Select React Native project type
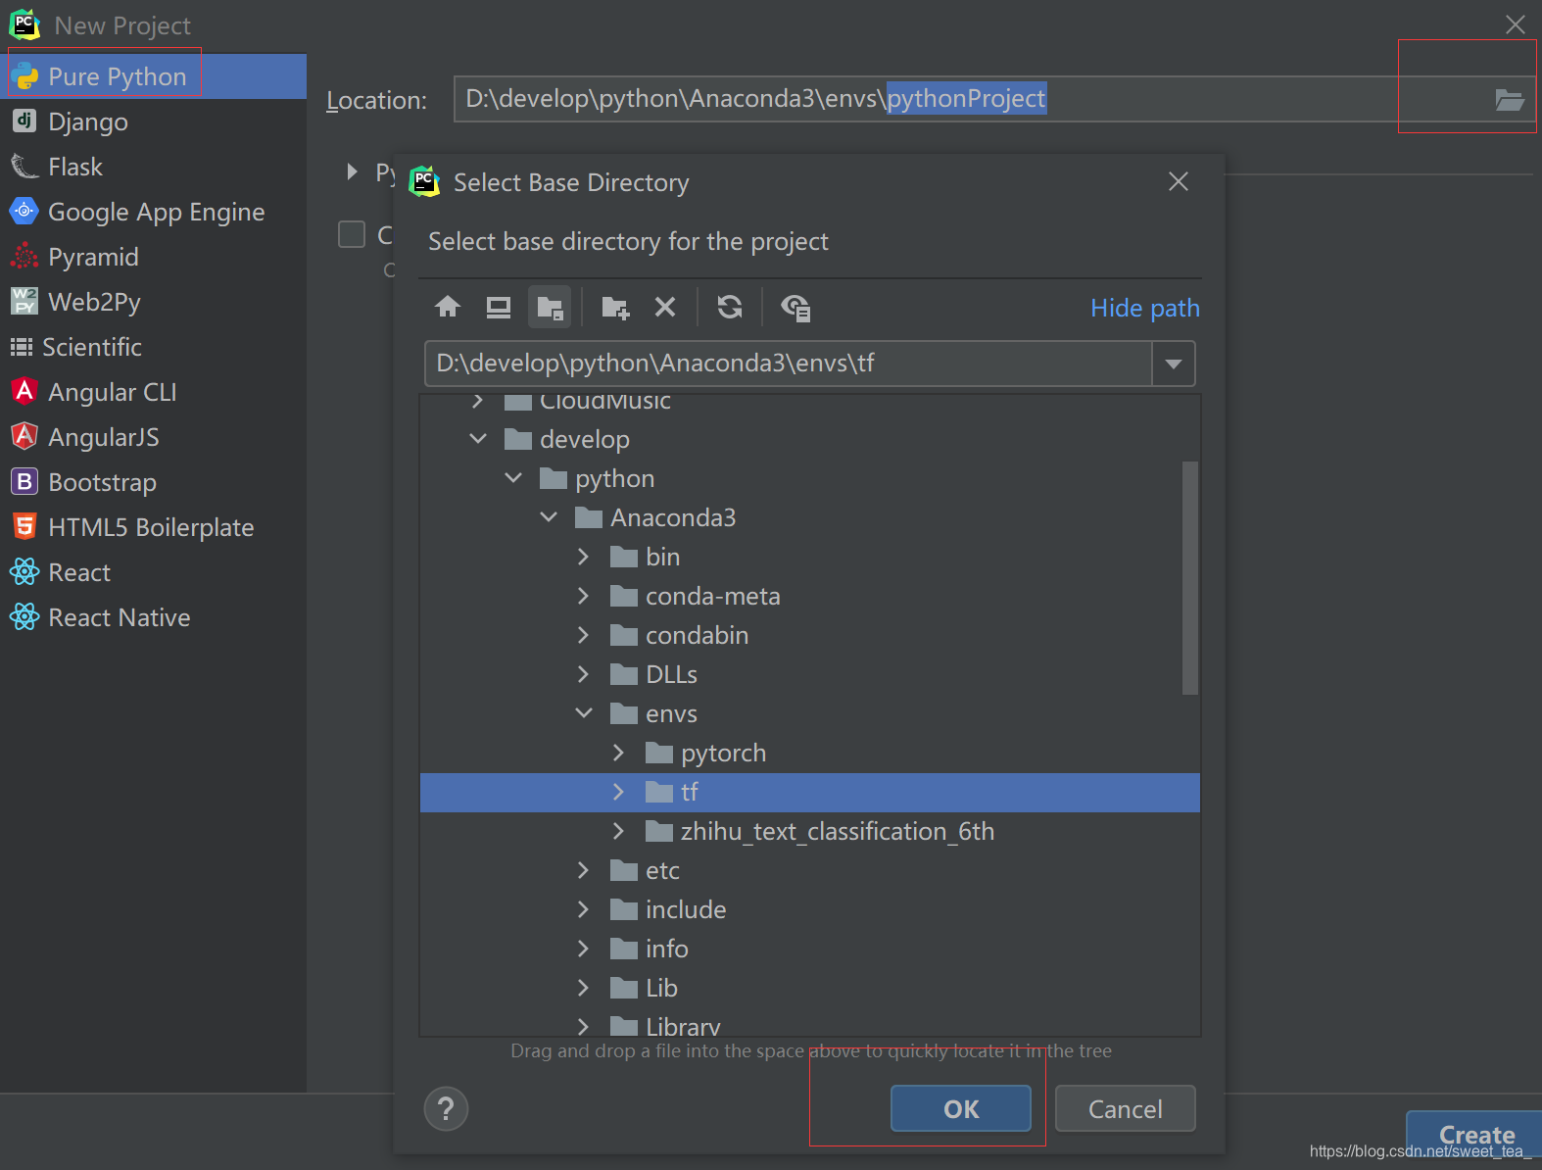 coord(153,617)
